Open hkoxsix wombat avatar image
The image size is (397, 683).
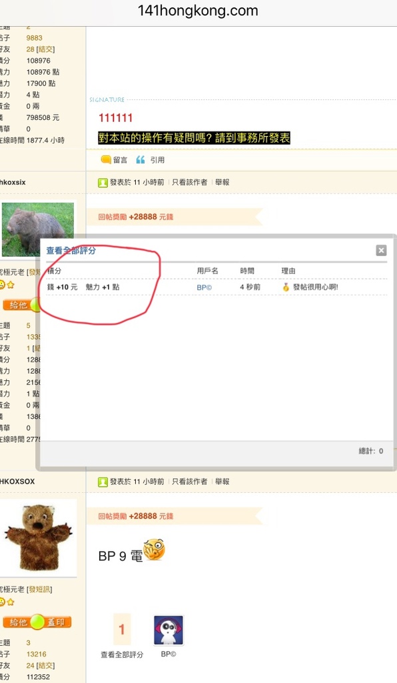tap(38, 229)
